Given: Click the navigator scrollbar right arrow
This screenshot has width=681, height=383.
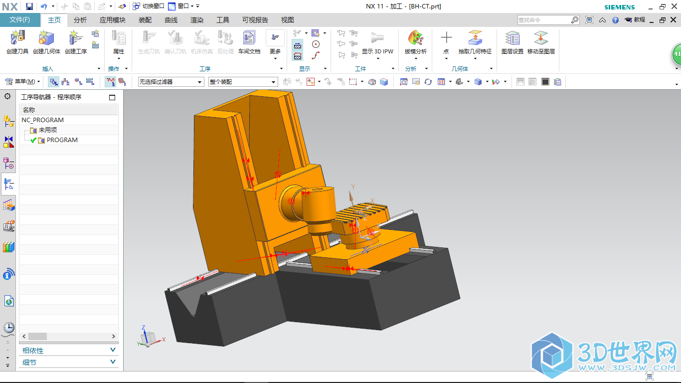Looking at the screenshot, I should pos(114,337).
